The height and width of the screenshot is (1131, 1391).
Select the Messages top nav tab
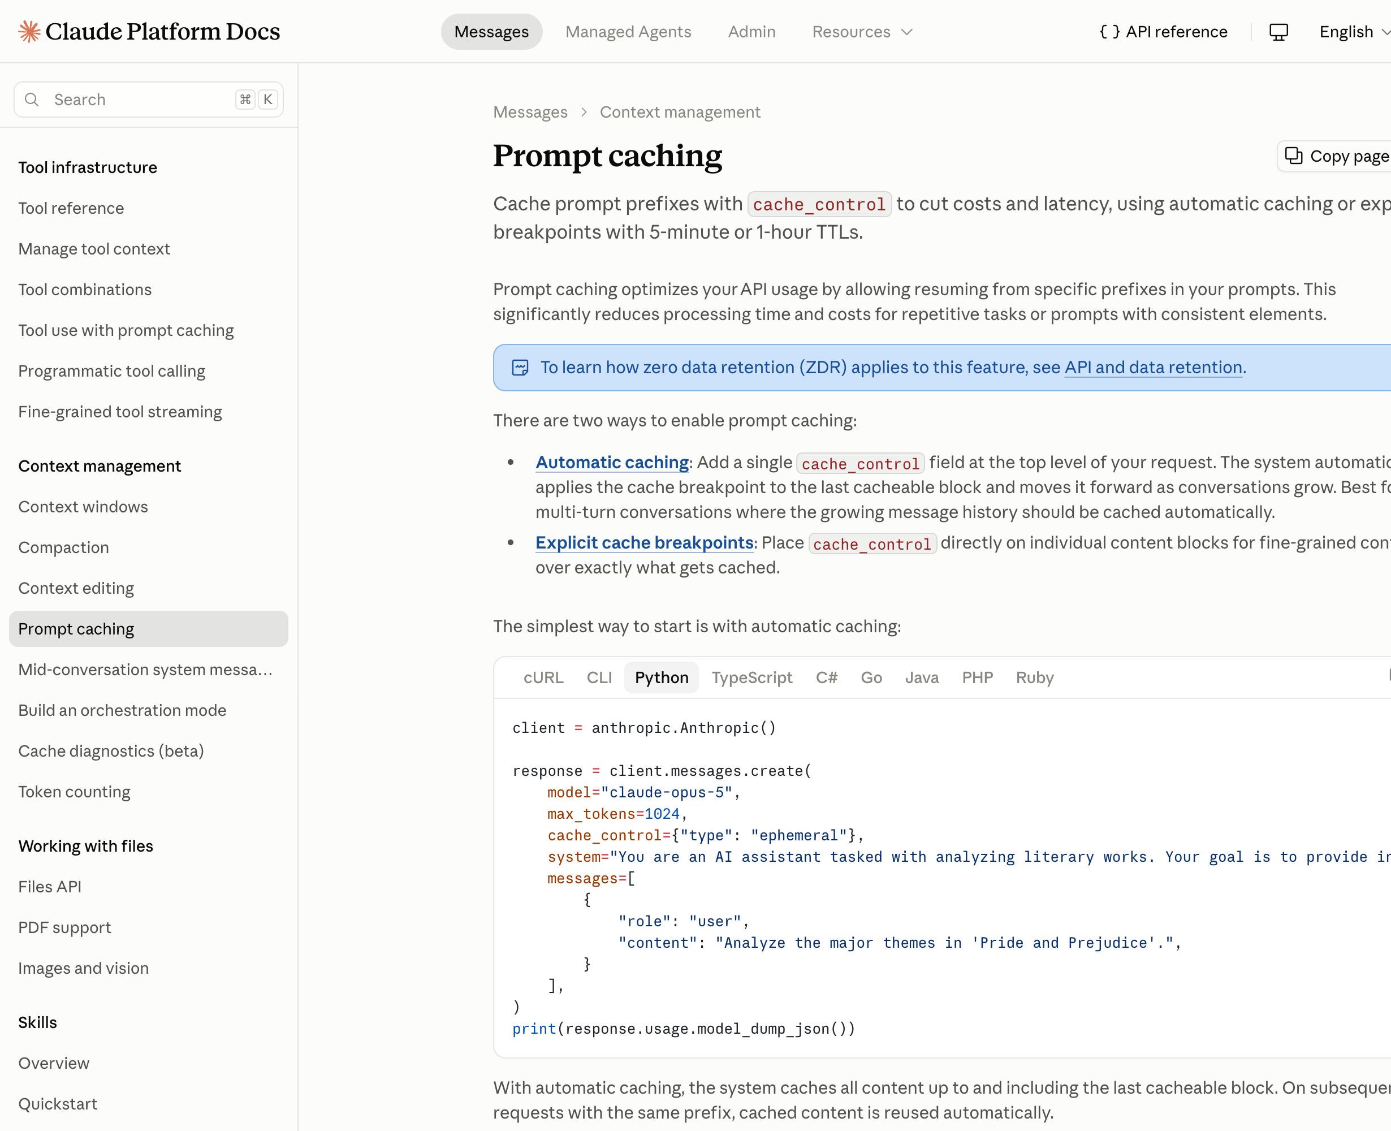click(491, 32)
